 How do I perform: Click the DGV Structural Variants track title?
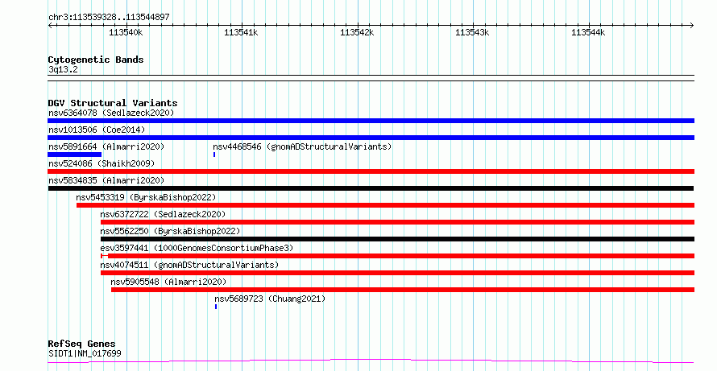click(x=113, y=103)
